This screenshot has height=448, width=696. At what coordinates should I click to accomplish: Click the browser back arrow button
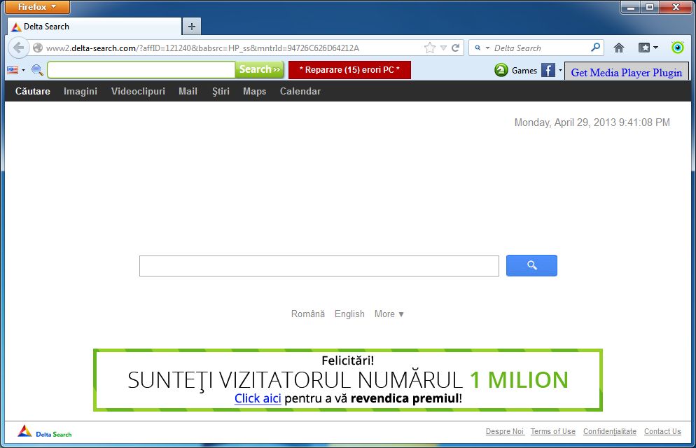[19, 48]
